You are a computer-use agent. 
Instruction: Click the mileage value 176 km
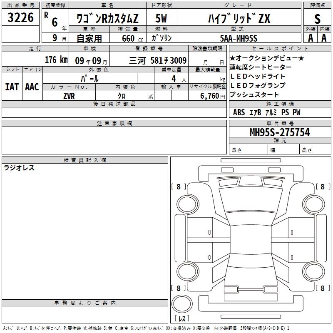pos(56,60)
